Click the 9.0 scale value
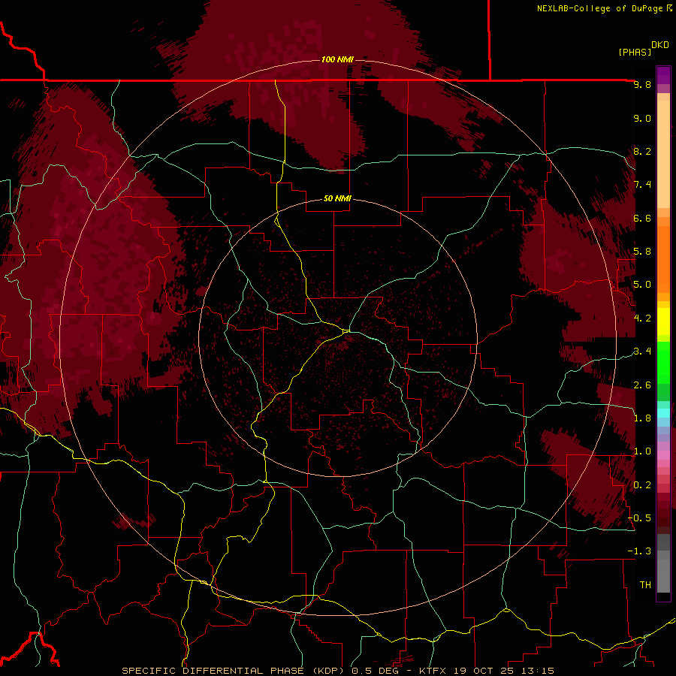The width and height of the screenshot is (676, 676). 642,118
